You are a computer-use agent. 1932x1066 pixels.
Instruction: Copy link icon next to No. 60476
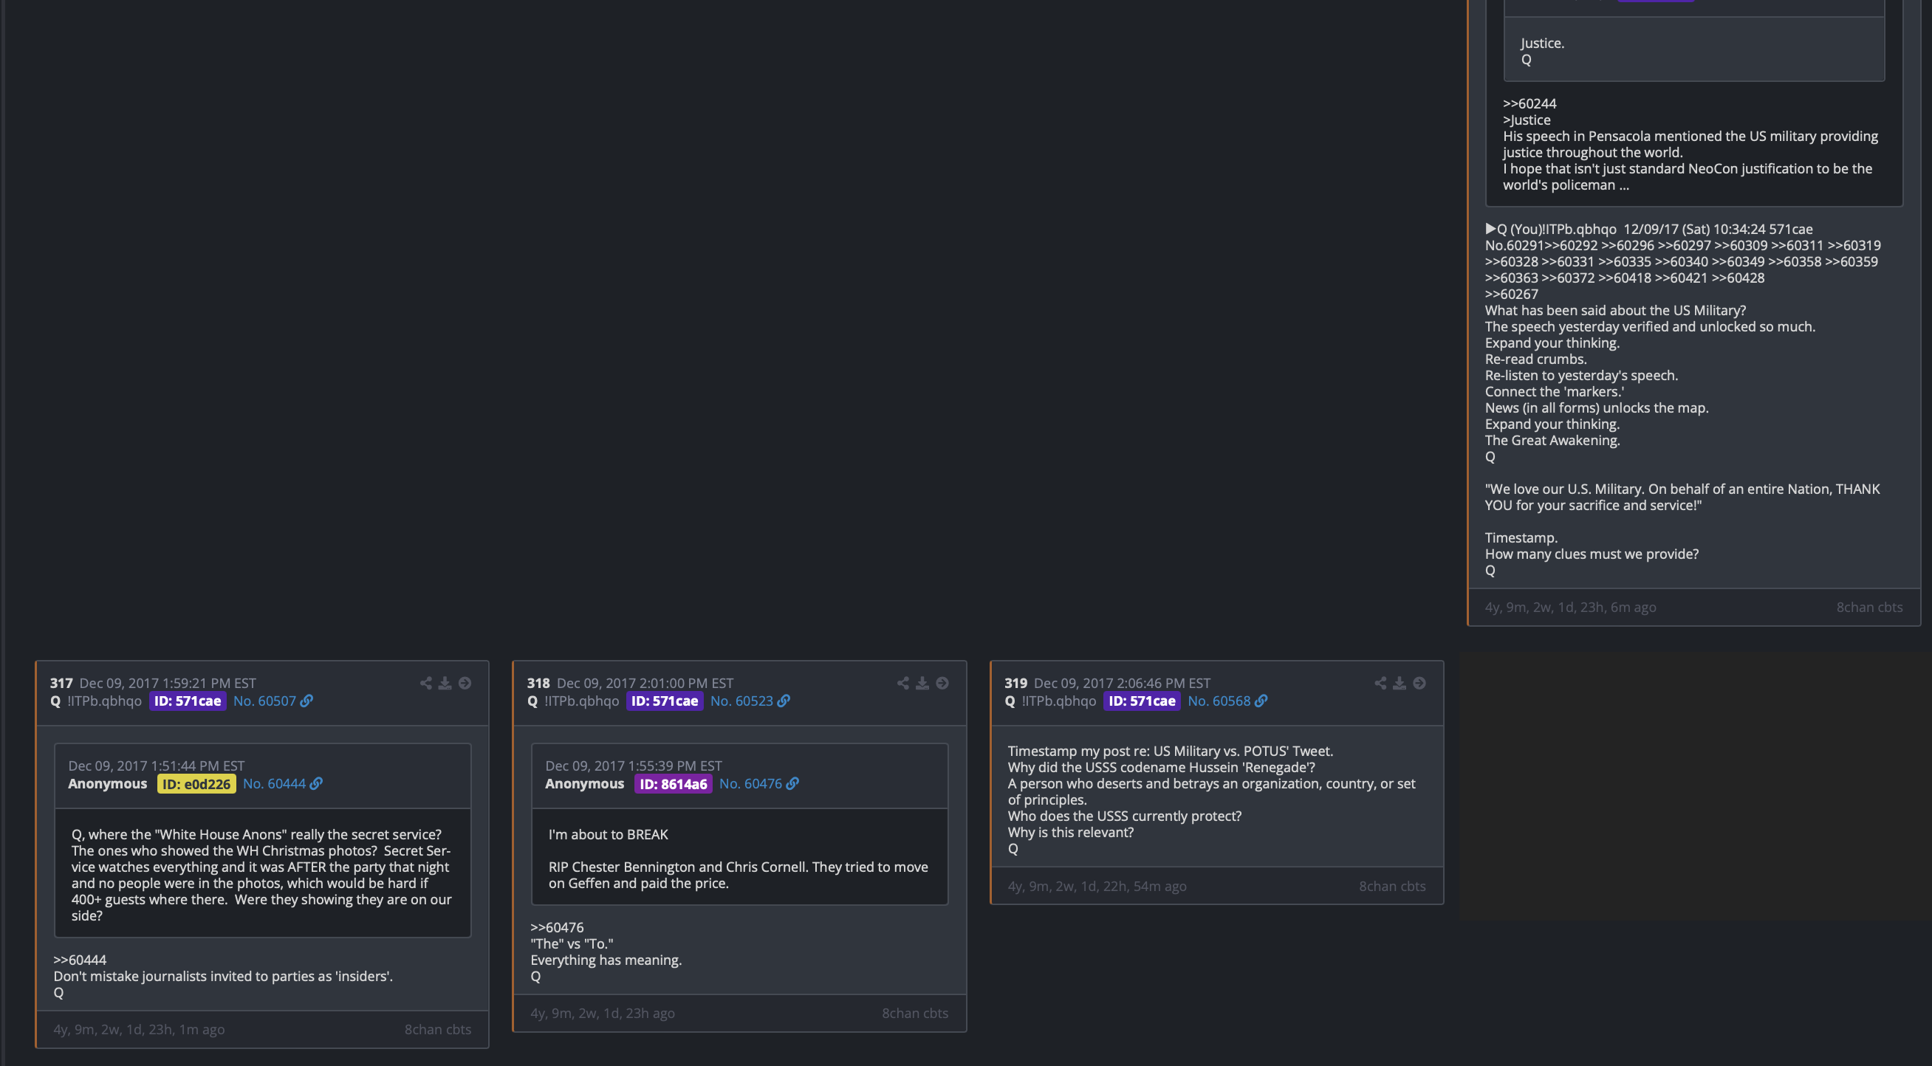click(x=792, y=783)
